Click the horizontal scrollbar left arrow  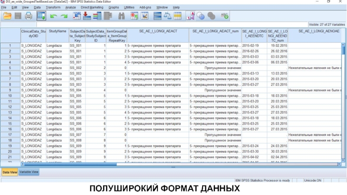[x=23, y=164]
